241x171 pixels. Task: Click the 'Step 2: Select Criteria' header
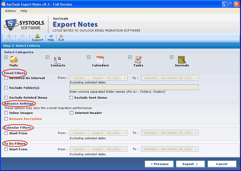click(x=21, y=46)
